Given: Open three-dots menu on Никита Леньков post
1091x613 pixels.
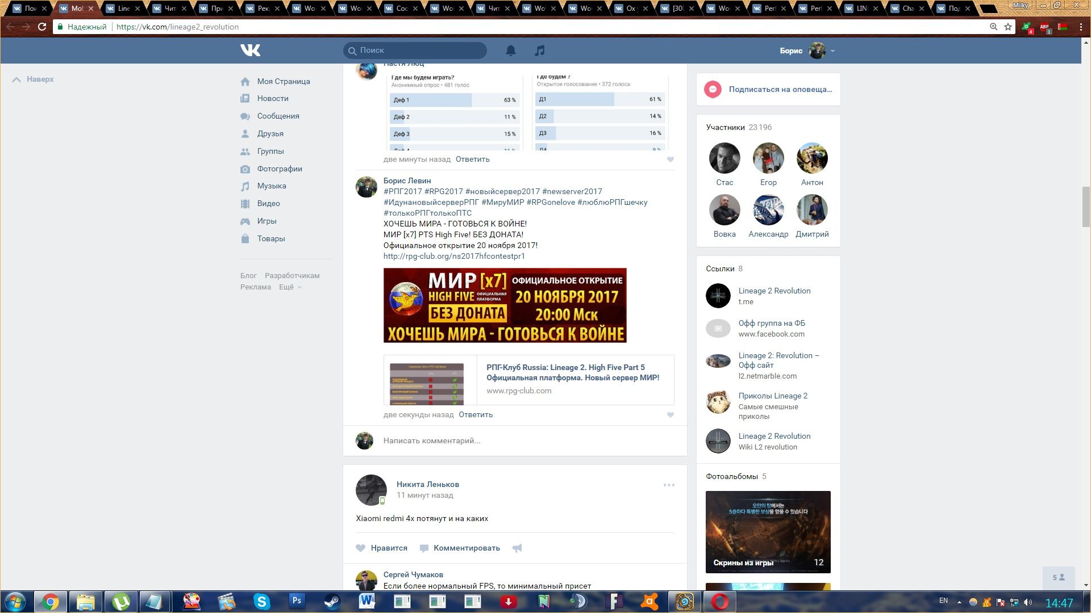Looking at the screenshot, I should [669, 485].
